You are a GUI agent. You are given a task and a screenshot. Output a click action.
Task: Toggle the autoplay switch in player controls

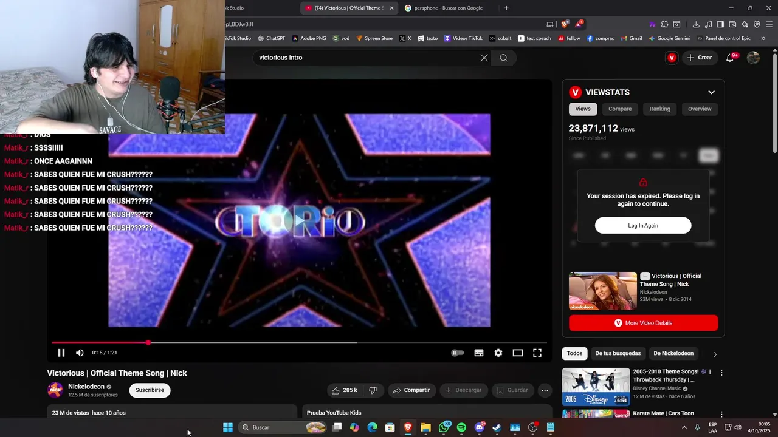(458, 353)
